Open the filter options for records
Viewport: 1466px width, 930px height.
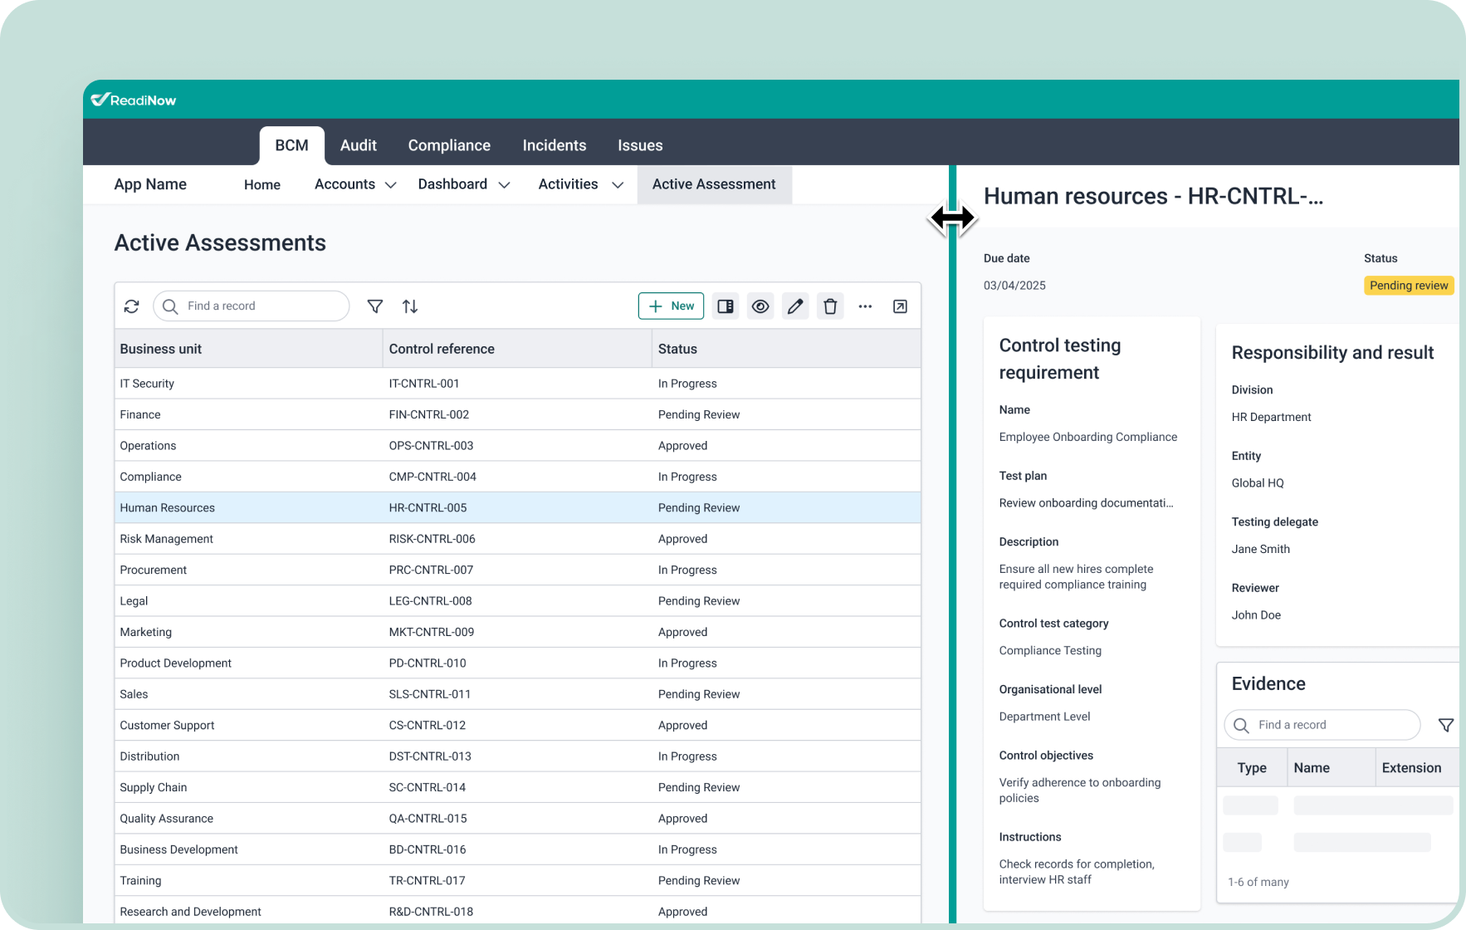[x=374, y=306]
